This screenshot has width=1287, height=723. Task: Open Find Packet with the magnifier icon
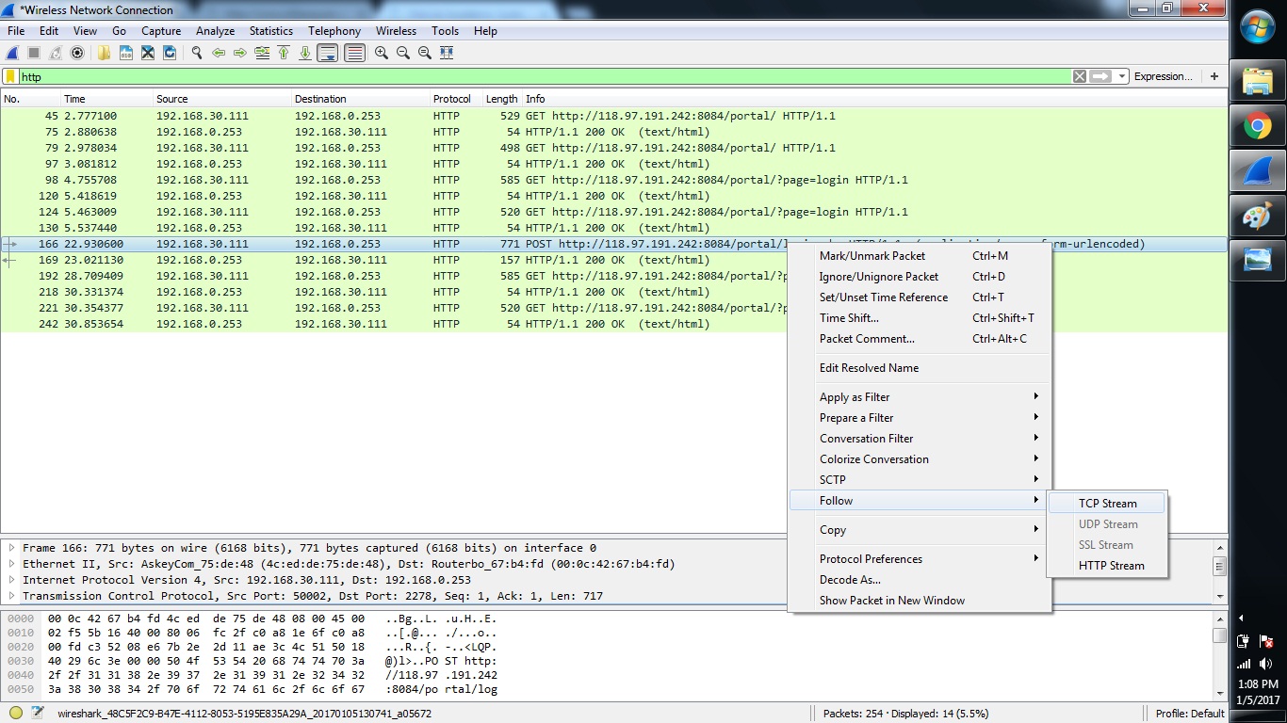click(x=197, y=53)
